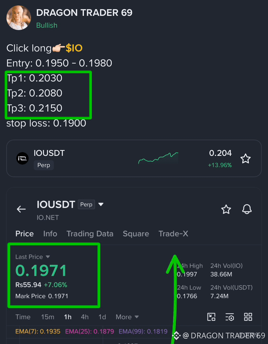Select the 15m chart interval
The height and width of the screenshot is (344, 268).
[48, 317]
